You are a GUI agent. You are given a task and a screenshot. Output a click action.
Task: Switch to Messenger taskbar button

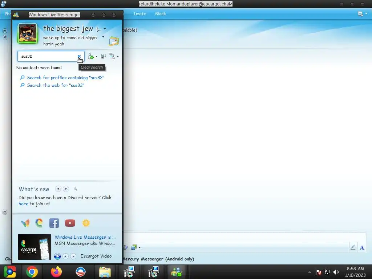(177, 272)
